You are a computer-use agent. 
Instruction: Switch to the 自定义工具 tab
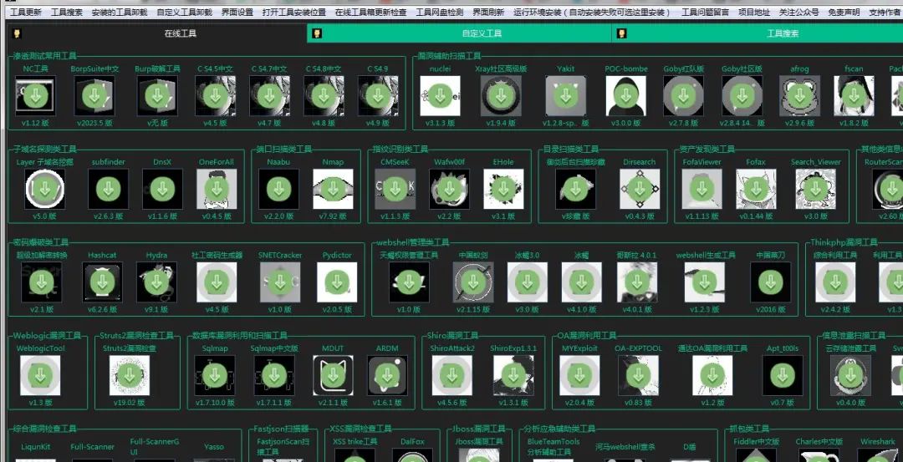[x=459, y=33]
